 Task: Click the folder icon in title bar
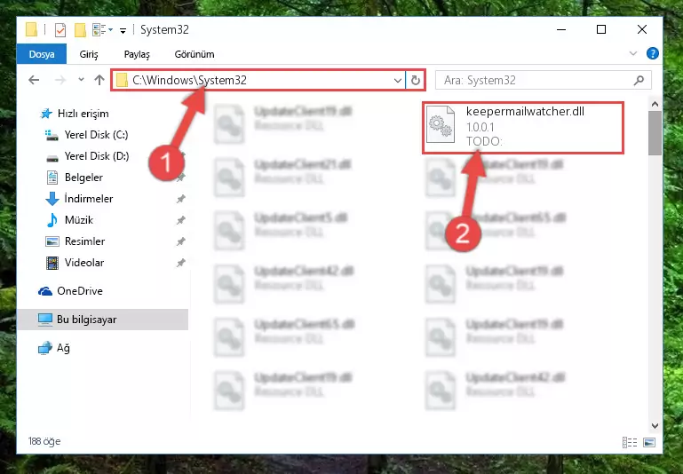[31, 29]
